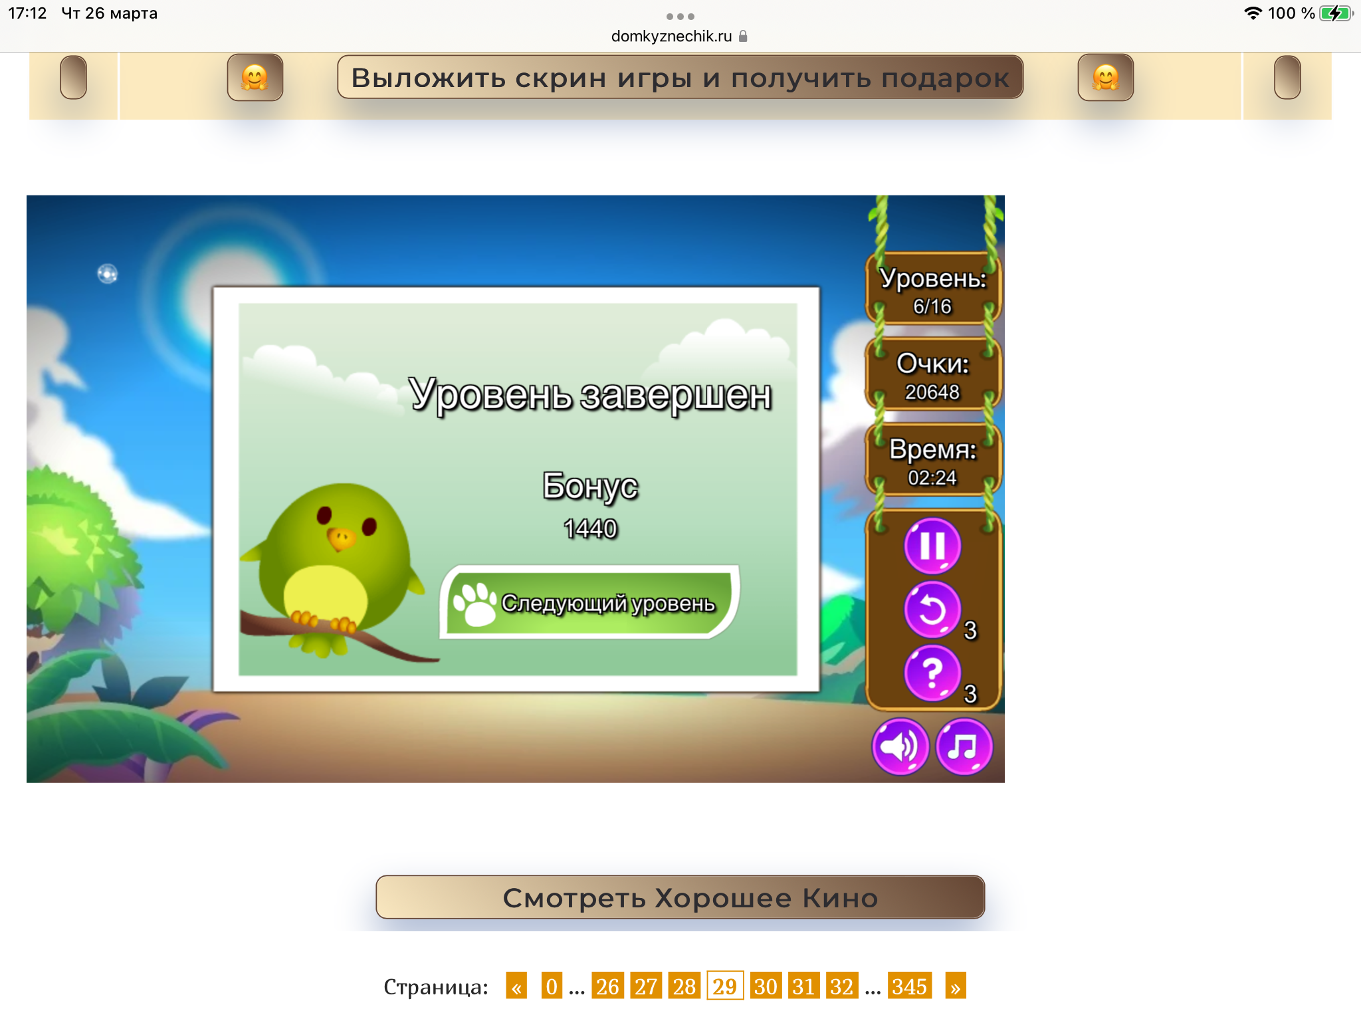Open "Смотреть Хорошее Кино" button
Viewport: 1361px width, 1021px height.
tap(680, 897)
